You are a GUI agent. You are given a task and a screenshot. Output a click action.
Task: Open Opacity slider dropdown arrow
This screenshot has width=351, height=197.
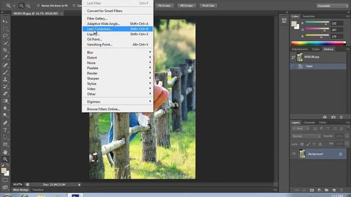tap(347, 136)
